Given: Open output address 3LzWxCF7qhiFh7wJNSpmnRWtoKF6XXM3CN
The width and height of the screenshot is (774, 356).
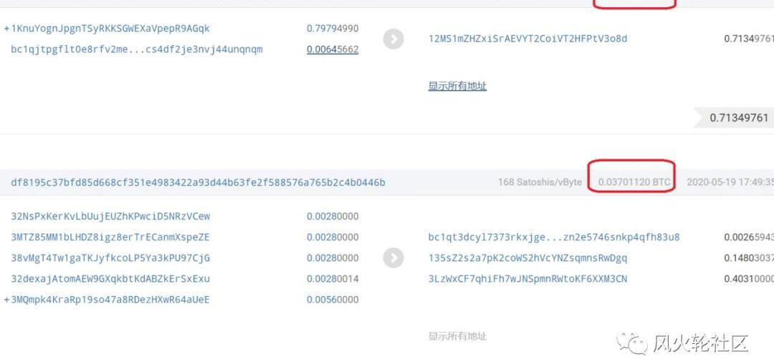Looking at the screenshot, I should click(x=527, y=279).
